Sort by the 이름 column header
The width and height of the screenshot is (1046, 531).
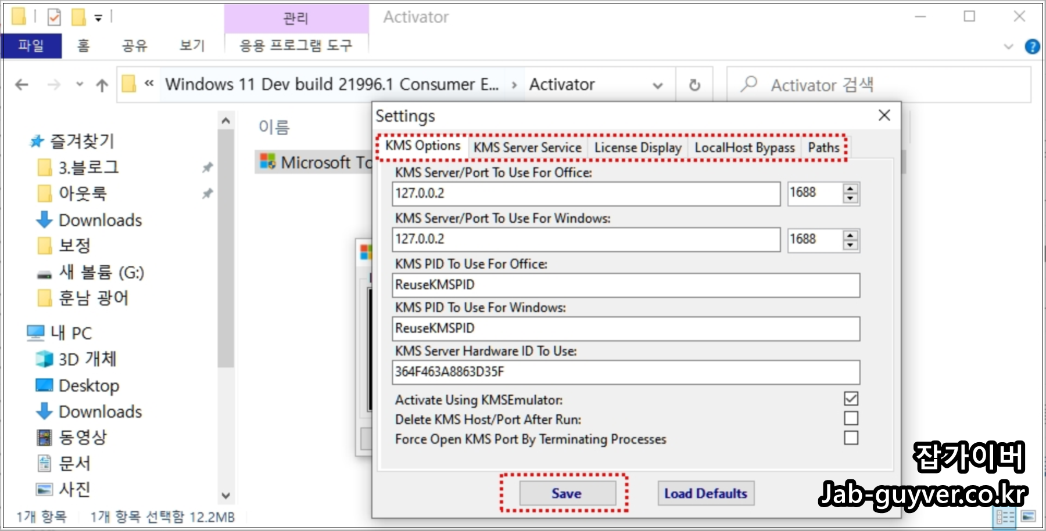[274, 127]
